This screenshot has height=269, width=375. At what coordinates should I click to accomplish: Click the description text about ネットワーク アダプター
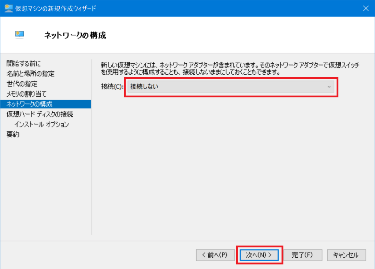[x=230, y=68]
